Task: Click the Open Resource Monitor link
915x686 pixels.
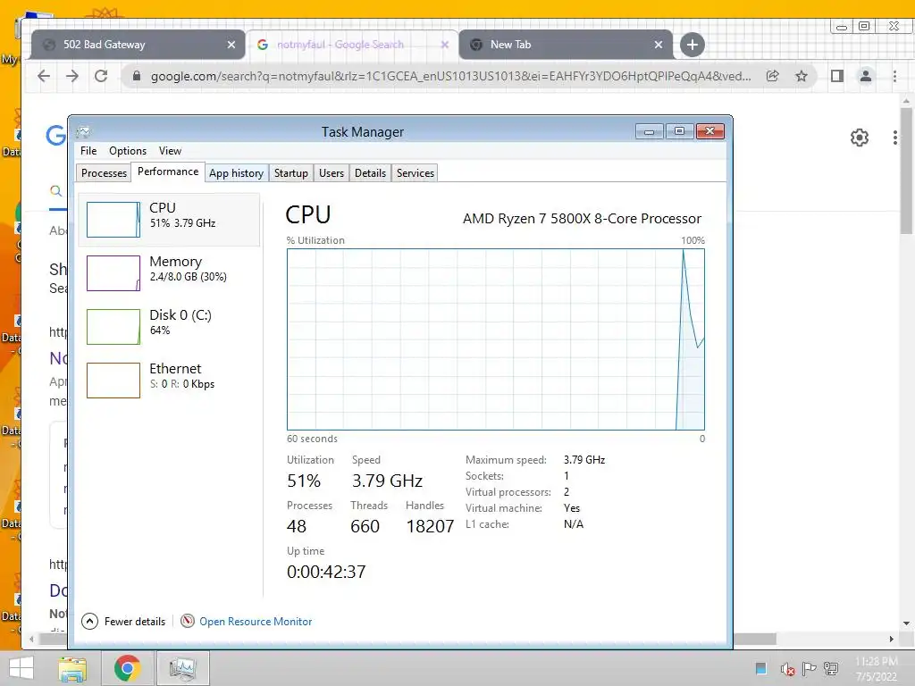Action: tap(256, 622)
